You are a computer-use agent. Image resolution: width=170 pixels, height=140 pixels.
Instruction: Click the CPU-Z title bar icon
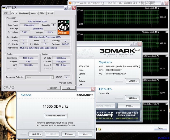pos(4,8)
